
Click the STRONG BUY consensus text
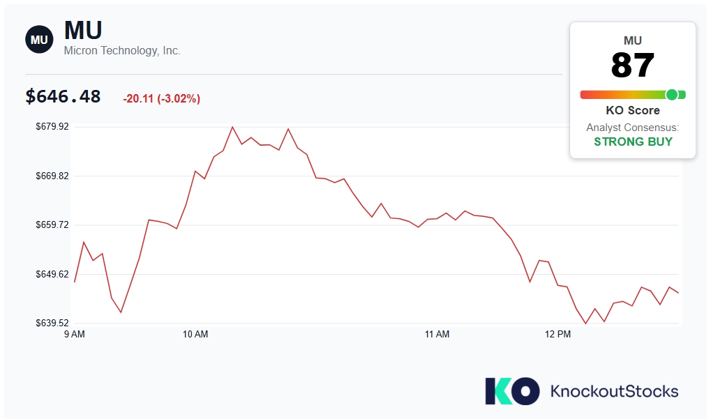click(633, 142)
